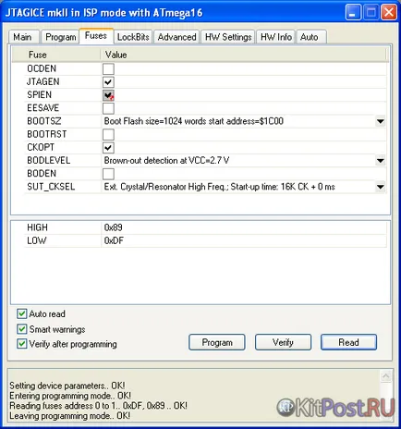Open the BODLEVEL dropdown arrow

click(381, 161)
